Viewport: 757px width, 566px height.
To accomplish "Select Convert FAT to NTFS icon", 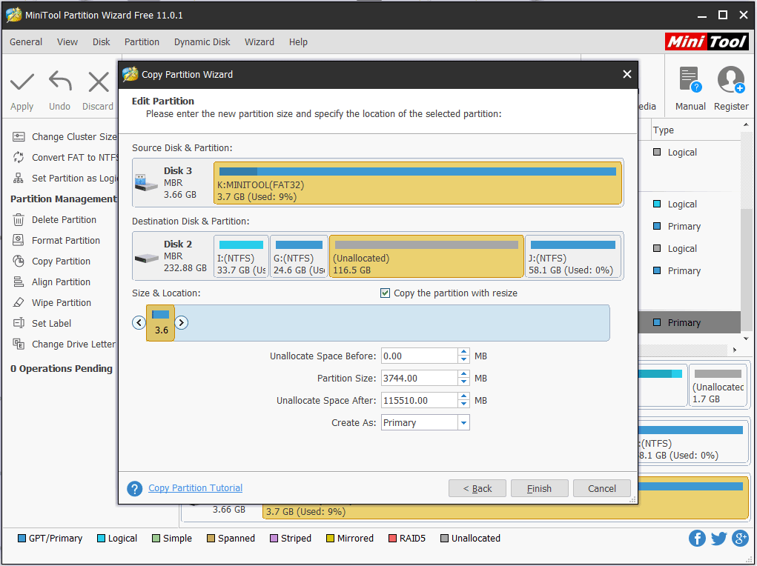I will tap(19, 157).
